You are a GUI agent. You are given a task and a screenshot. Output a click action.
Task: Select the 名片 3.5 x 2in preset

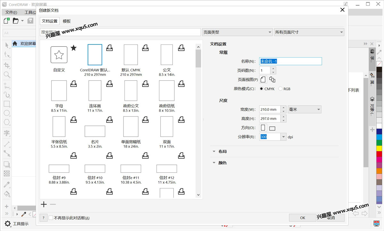95,131
